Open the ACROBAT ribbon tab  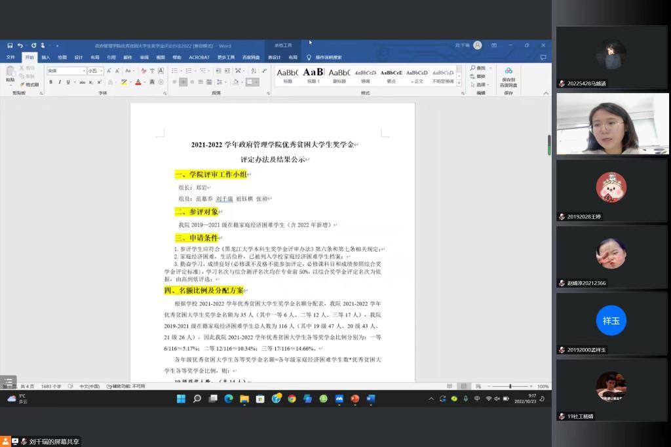[199, 57]
